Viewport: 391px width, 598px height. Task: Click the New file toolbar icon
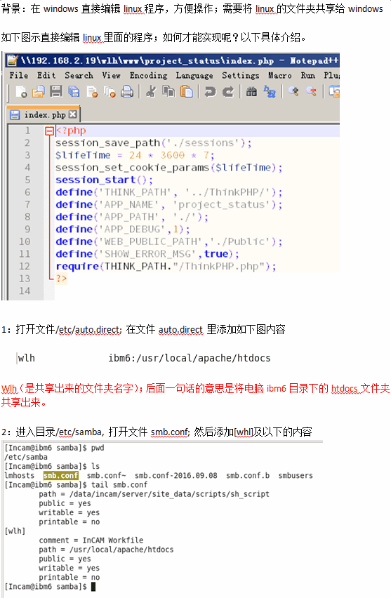tap(21, 92)
